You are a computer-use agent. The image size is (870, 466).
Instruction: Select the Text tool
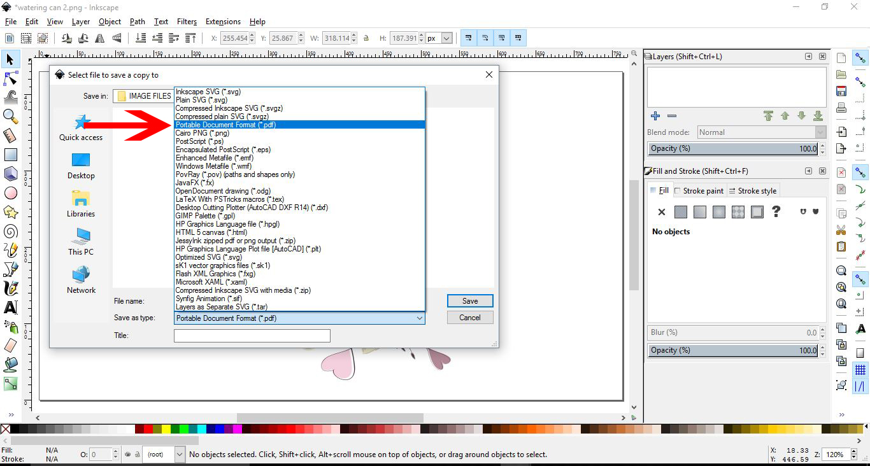point(10,307)
